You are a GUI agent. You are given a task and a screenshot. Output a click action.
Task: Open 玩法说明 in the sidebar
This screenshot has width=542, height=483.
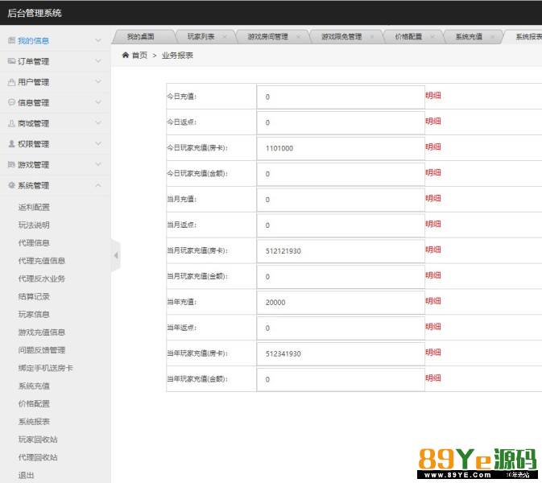click(x=34, y=225)
